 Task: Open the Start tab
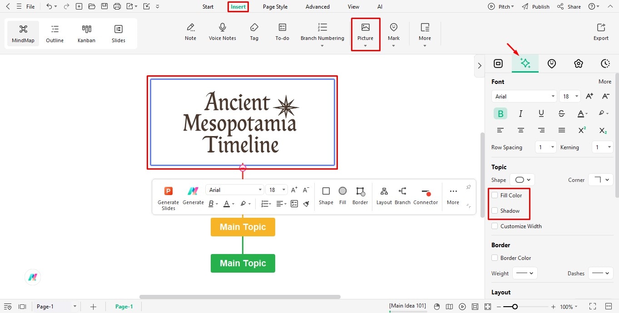208,7
